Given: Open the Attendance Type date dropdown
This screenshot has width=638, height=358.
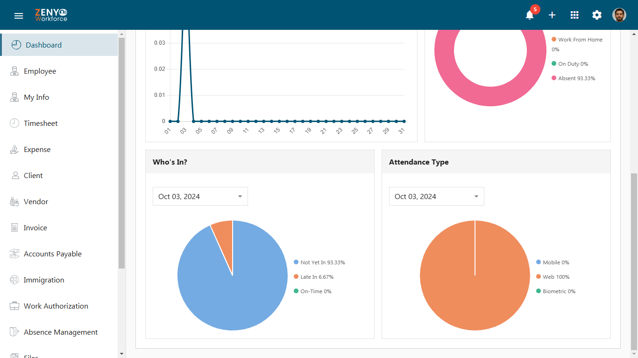Looking at the screenshot, I should pyautogui.click(x=437, y=196).
